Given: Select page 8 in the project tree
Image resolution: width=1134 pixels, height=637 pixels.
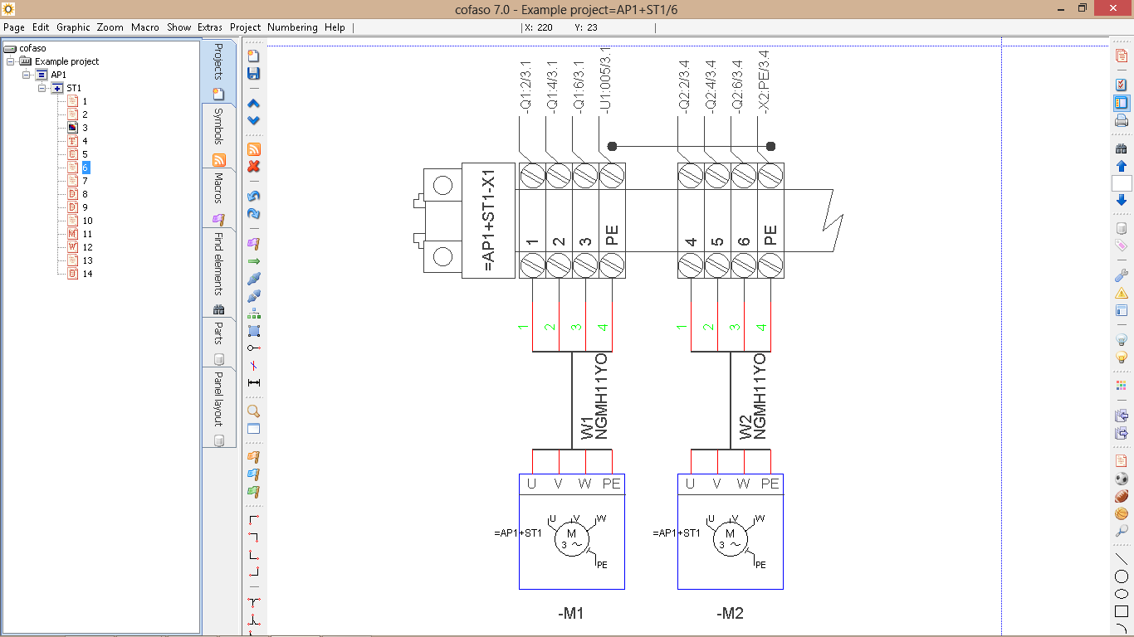Looking at the screenshot, I should point(85,194).
